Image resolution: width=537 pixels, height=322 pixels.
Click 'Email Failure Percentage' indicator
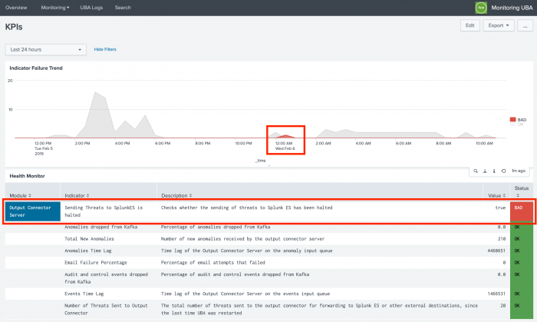pos(96,262)
